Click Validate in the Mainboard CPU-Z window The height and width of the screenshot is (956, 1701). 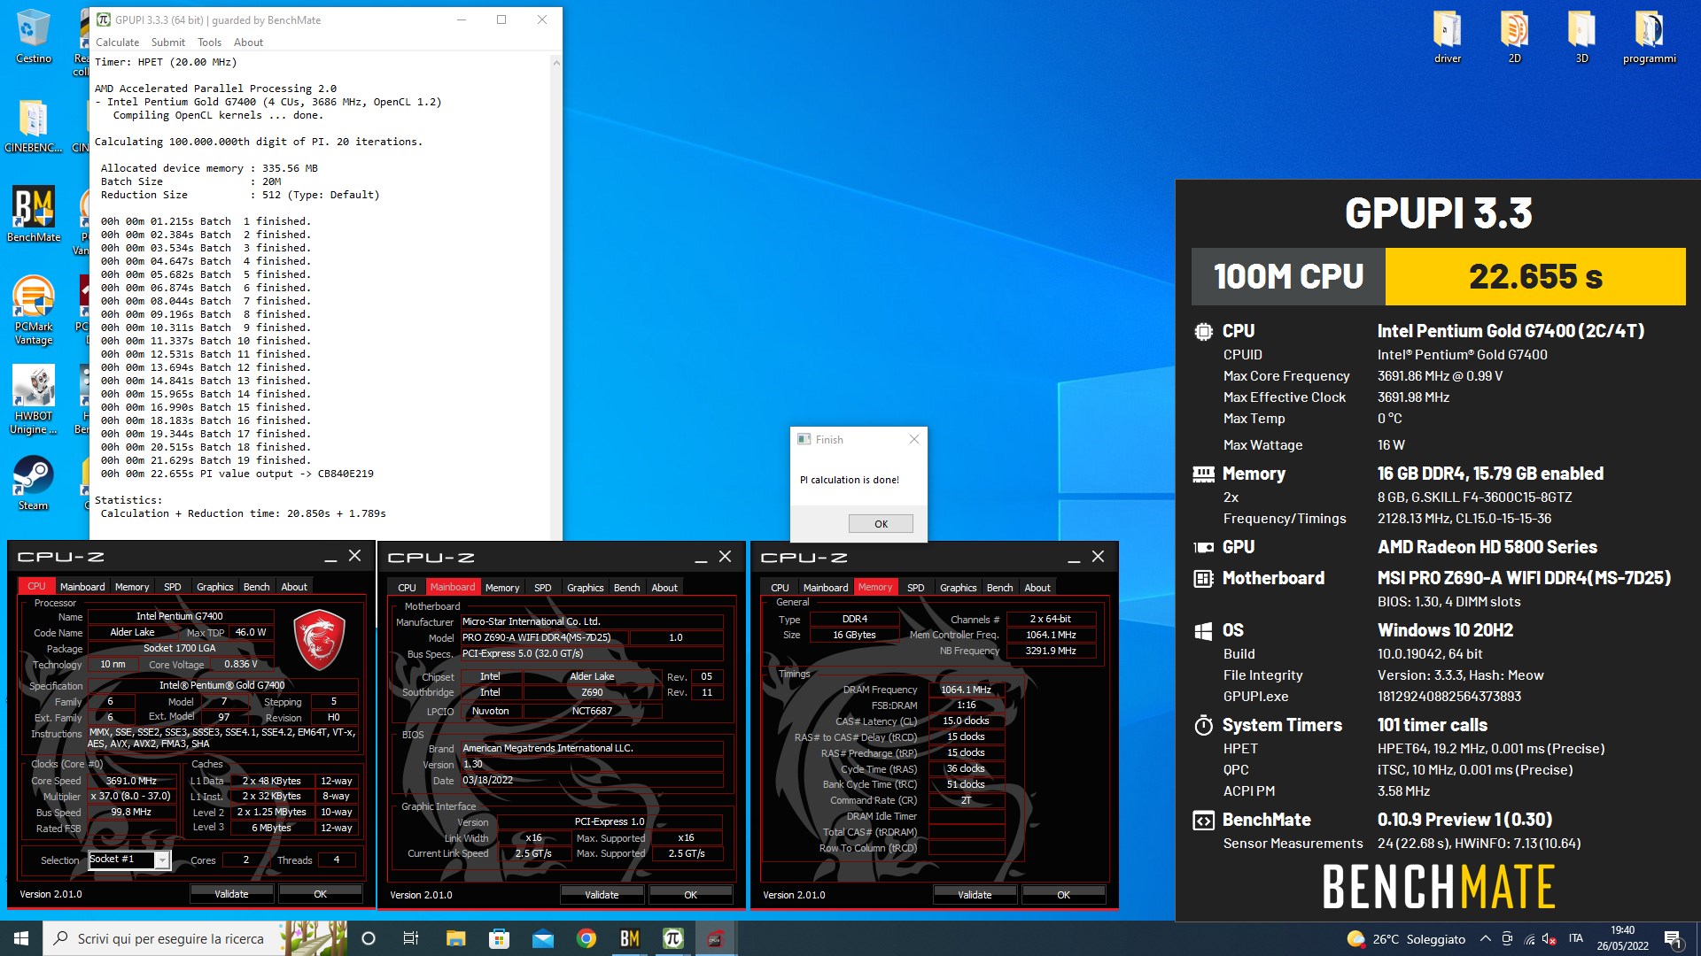click(602, 895)
